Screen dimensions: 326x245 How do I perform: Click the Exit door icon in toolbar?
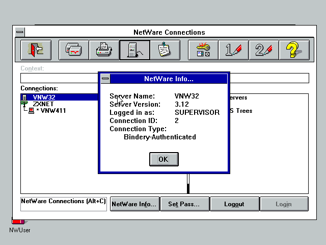point(36,50)
